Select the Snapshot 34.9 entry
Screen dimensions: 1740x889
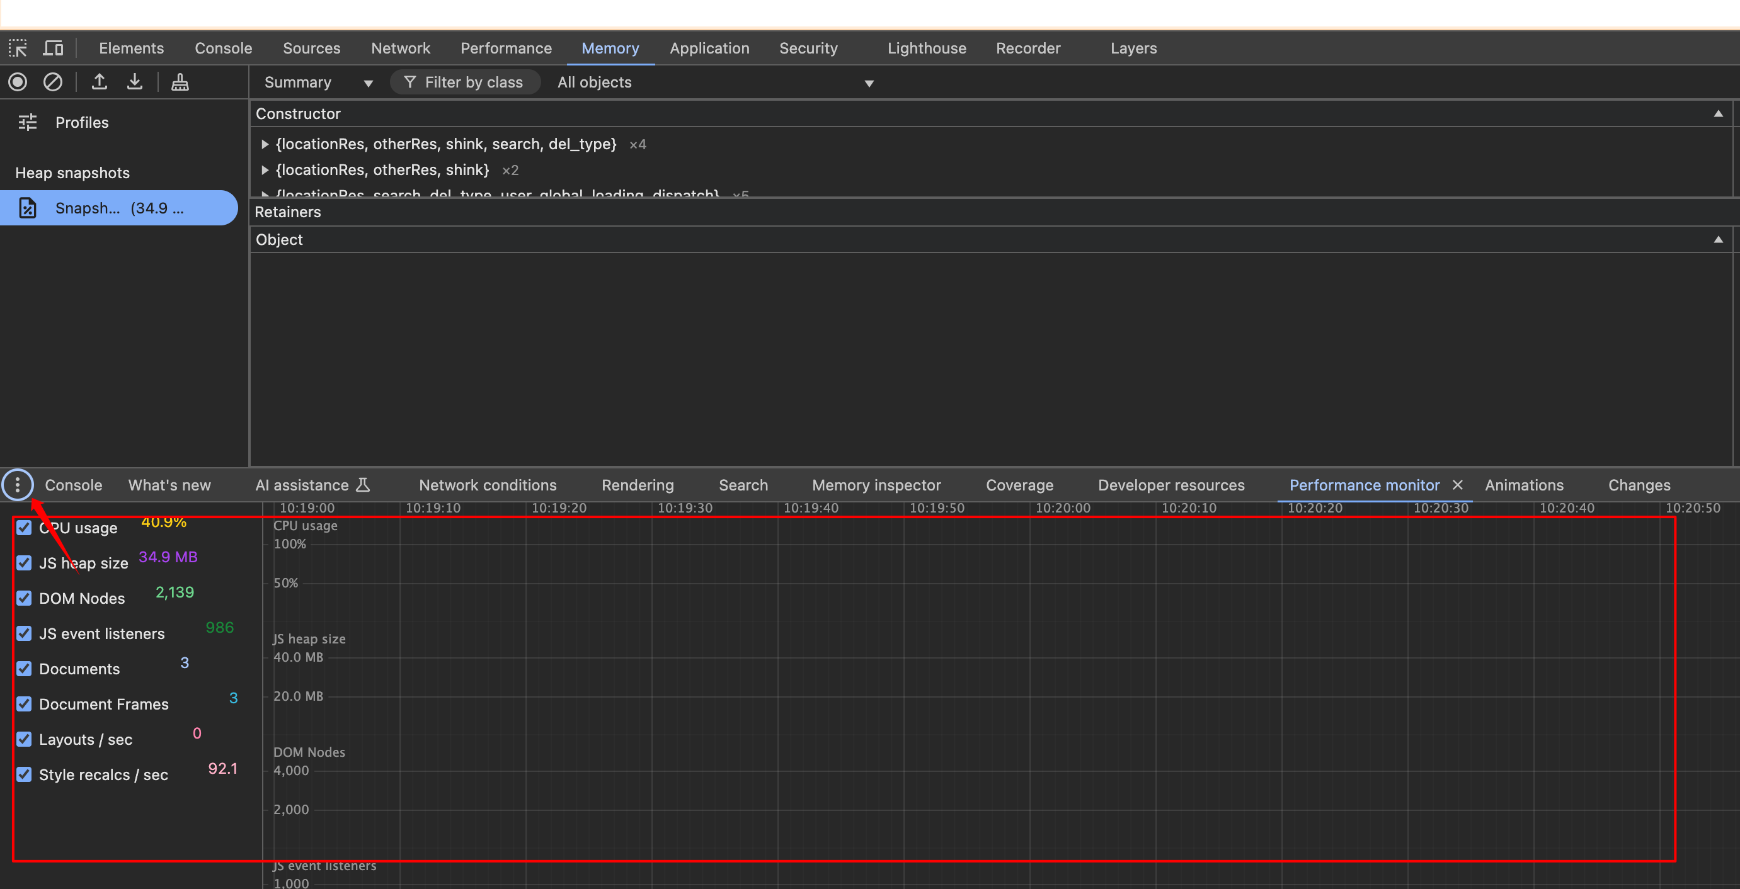119,208
